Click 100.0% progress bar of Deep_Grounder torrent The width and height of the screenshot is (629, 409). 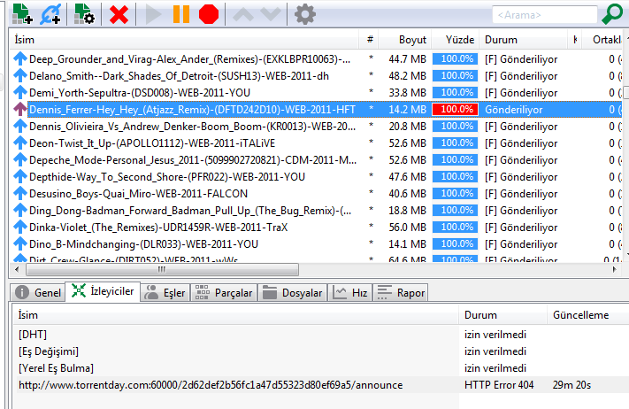455,59
